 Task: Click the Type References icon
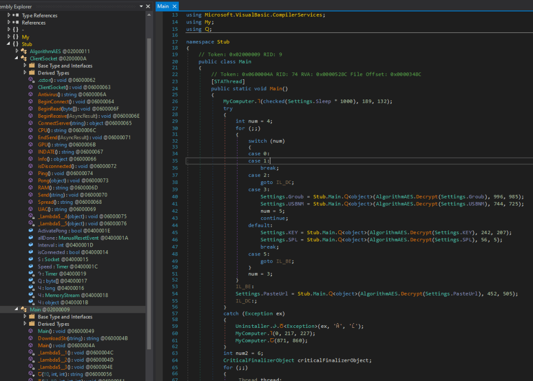(16, 16)
